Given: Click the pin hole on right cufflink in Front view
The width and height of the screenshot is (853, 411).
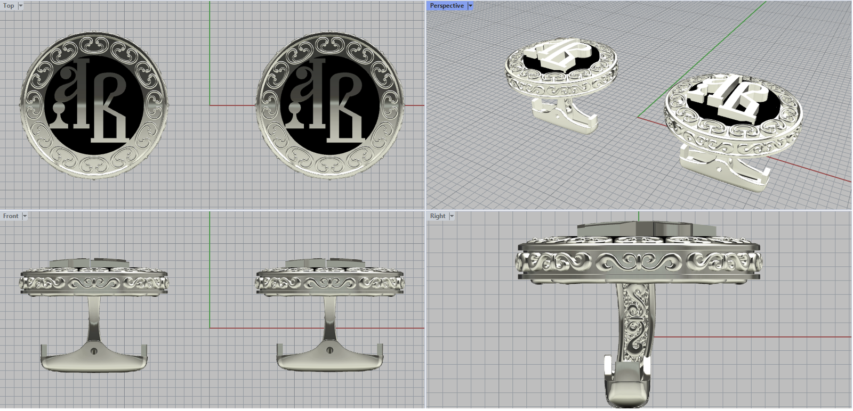Looking at the screenshot, I should point(330,351).
